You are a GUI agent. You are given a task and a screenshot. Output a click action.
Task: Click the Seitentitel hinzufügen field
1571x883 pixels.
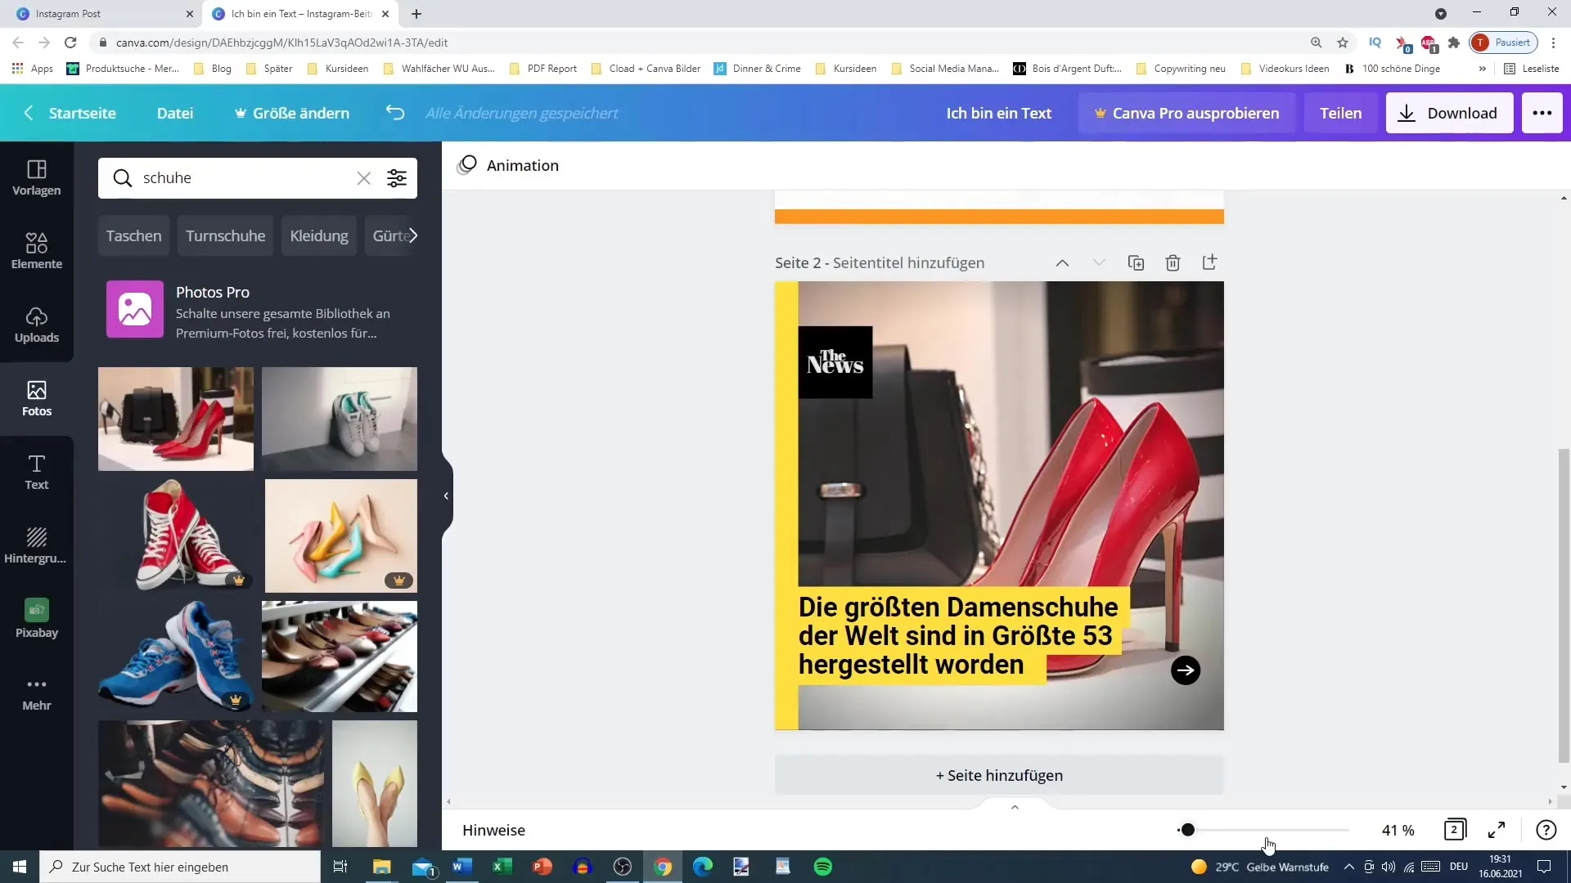[908, 262]
